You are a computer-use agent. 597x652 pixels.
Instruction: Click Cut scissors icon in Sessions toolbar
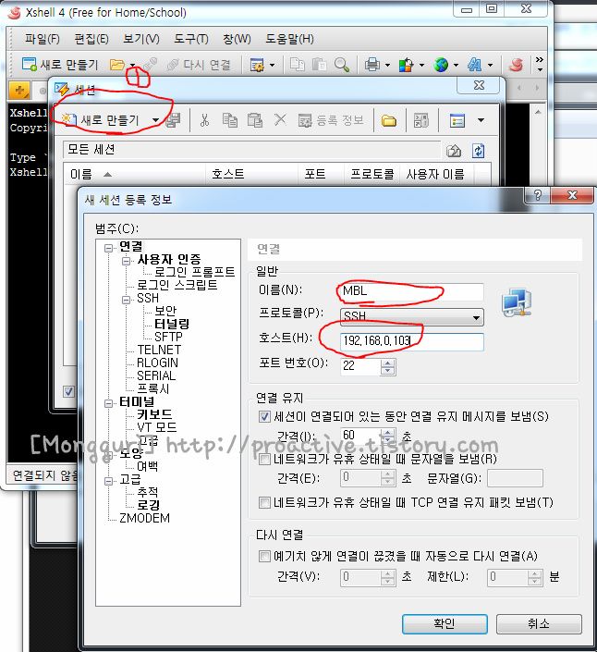pyautogui.click(x=204, y=120)
